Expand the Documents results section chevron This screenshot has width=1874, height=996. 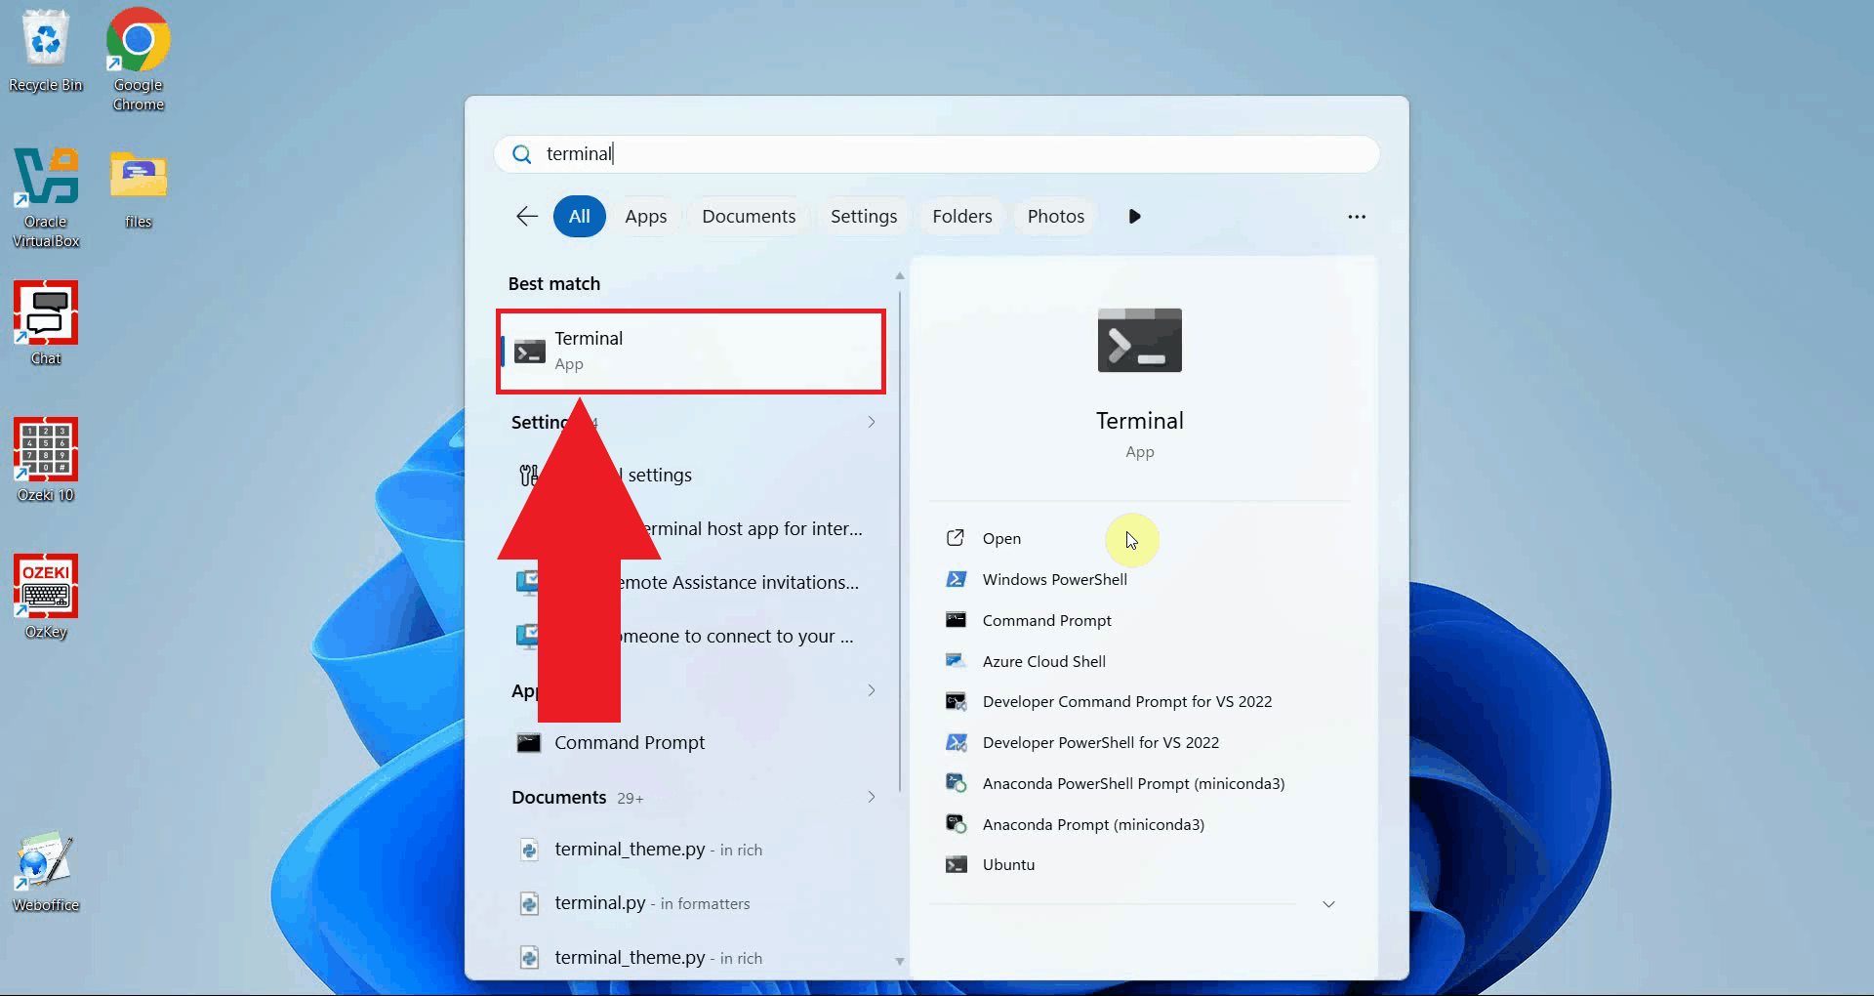tap(871, 797)
